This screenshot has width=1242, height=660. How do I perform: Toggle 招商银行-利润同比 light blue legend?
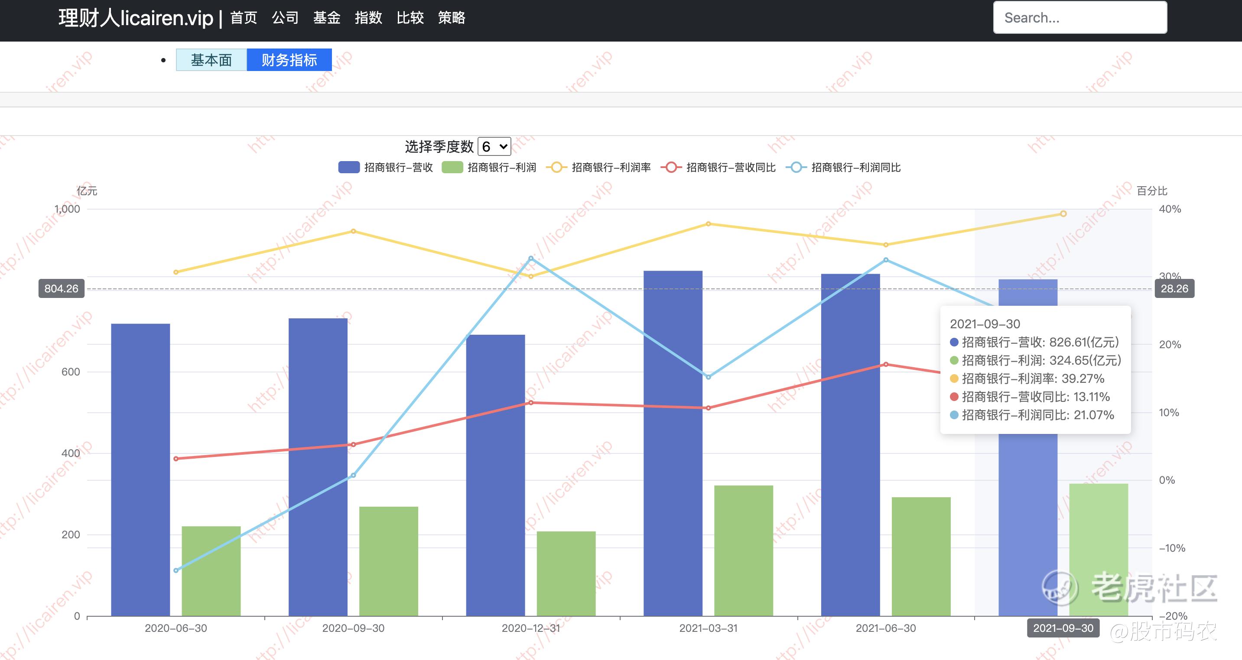(x=796, y=167)
